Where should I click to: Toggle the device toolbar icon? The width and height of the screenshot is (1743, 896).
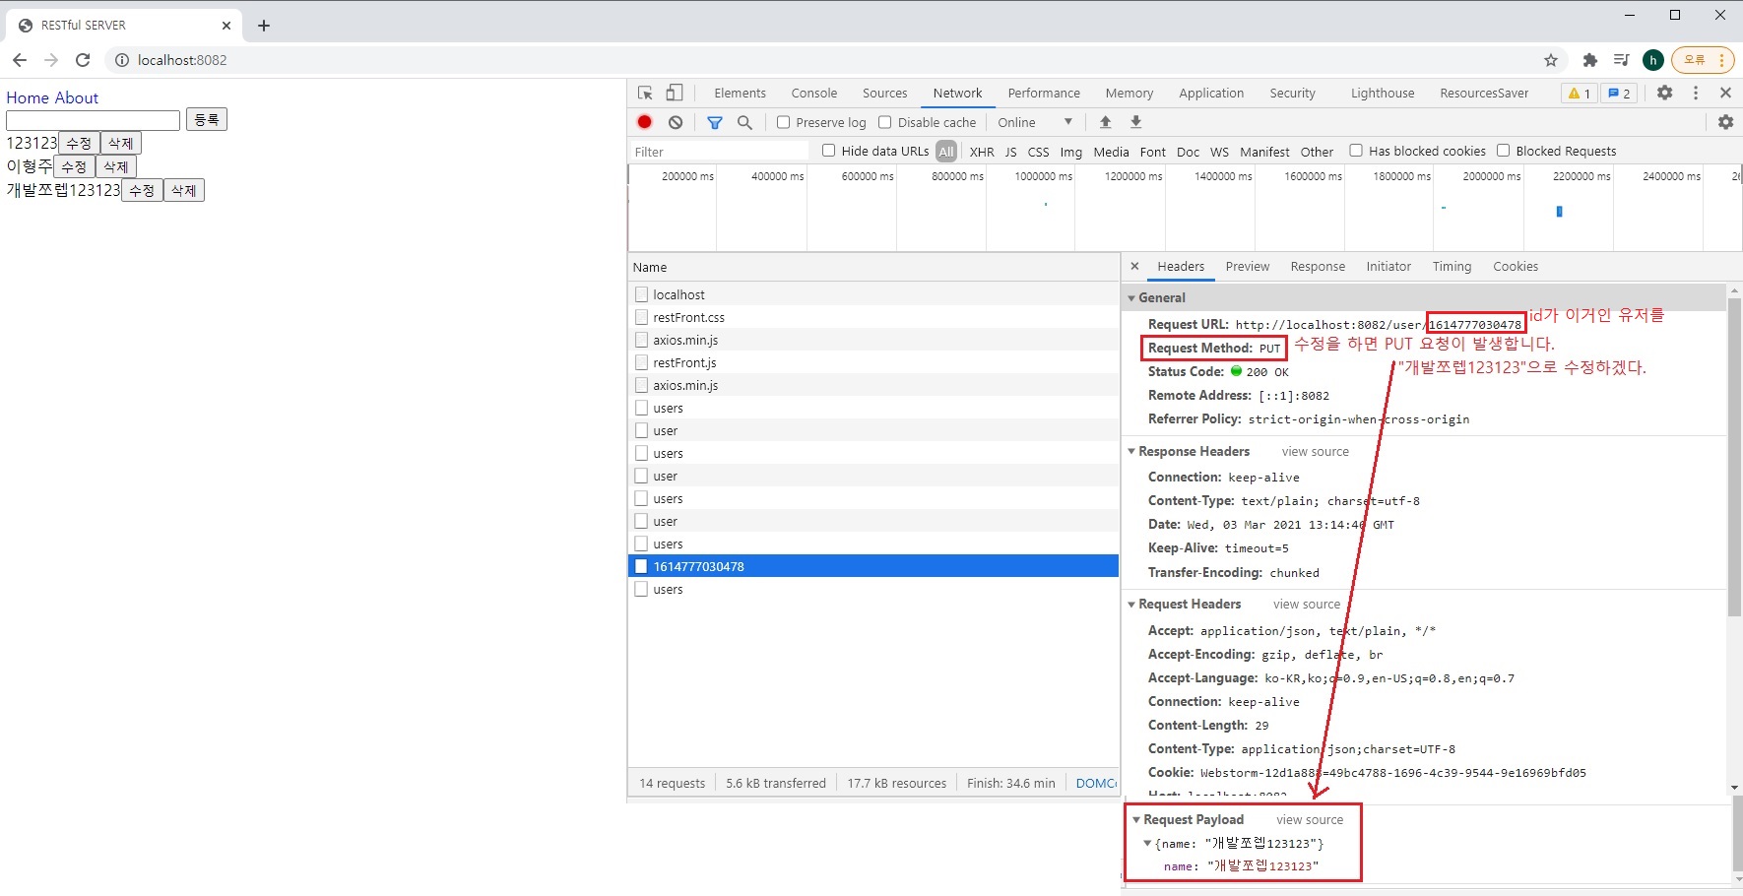pos(675,93)
